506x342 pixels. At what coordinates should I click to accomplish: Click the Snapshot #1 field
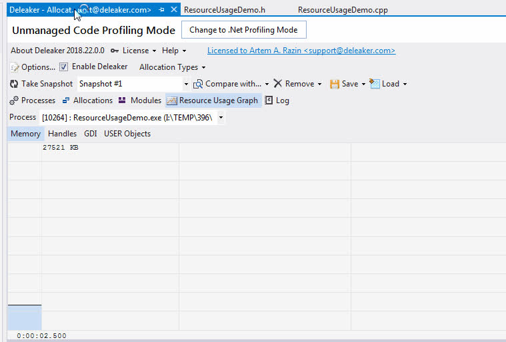(x=130, y=84)
